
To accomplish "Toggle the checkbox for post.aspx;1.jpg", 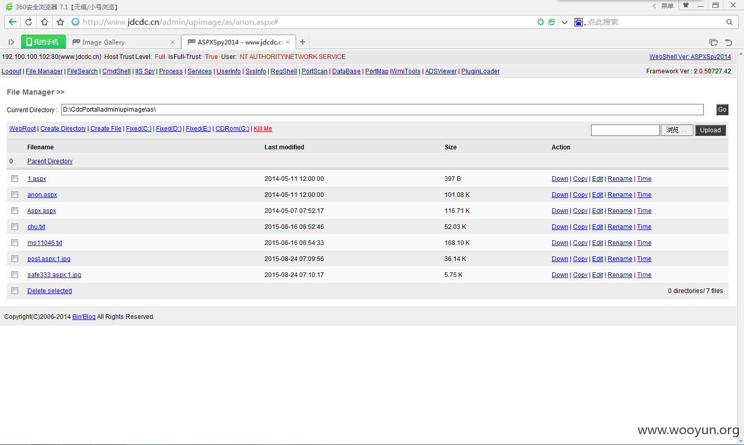I will click(15, 259).
